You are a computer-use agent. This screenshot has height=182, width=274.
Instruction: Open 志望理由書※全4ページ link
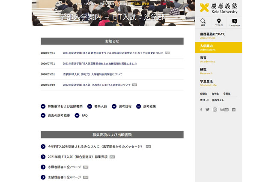tap(64, 177)
